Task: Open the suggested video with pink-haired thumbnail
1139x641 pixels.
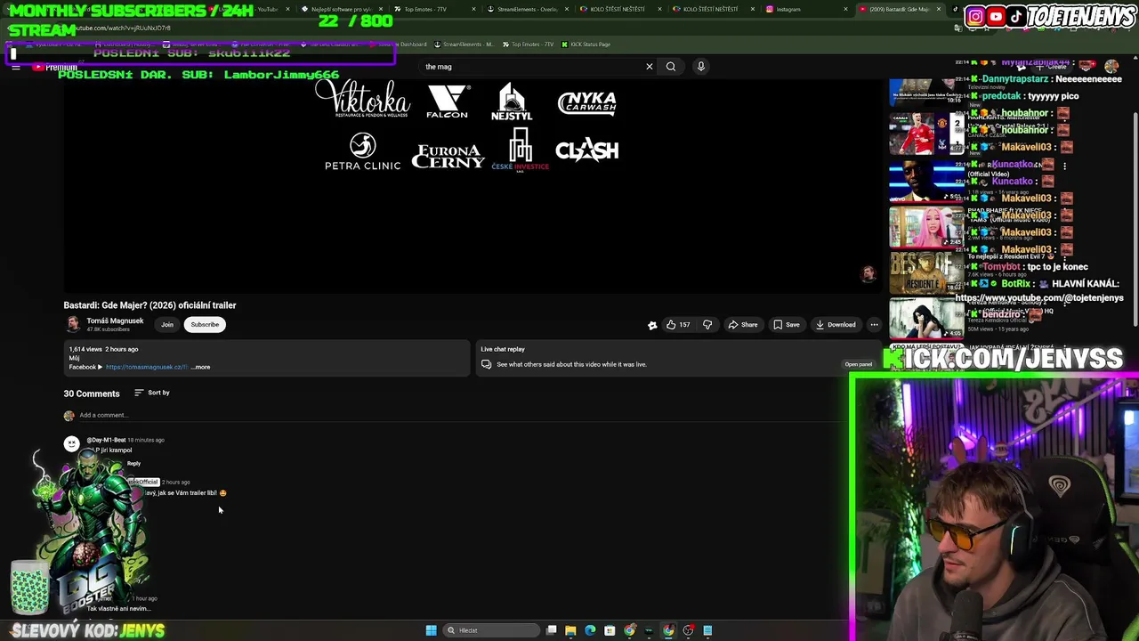Action: 926,227
